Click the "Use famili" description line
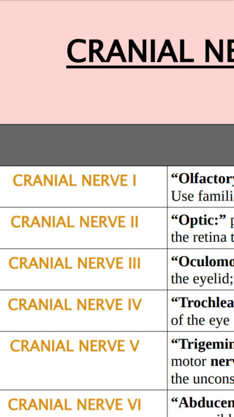This screenshot has height=417, width=234. point(202,196)
